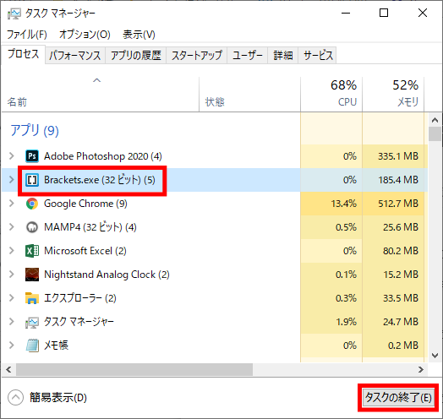
Task: Open the スタートアップ tab
Action: point(197,56)
